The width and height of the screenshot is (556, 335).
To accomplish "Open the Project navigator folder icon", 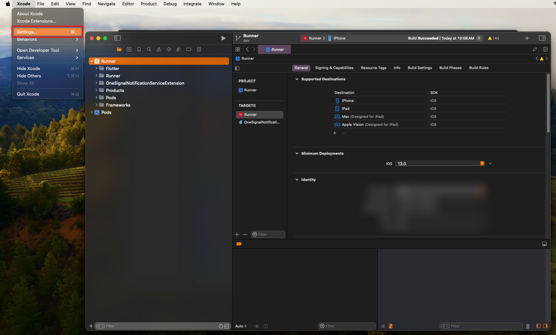I will pos(119,49).
